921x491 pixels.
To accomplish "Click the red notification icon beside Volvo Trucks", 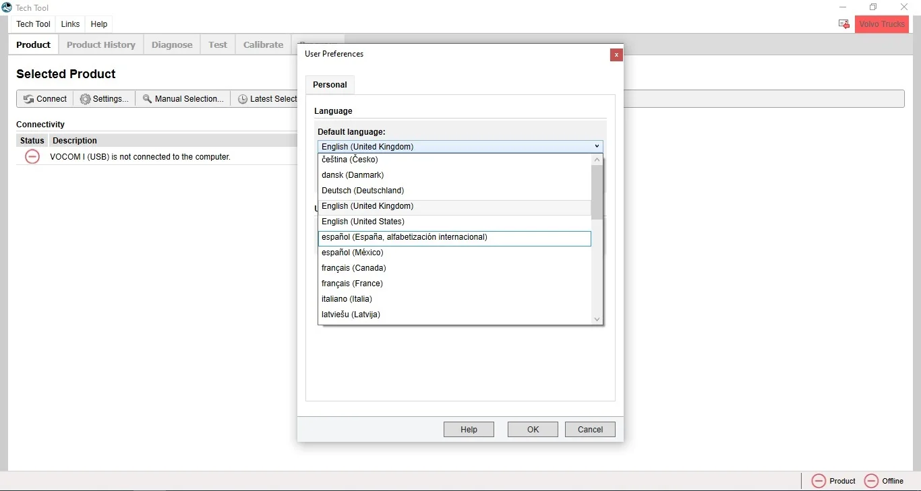I will [x=843, y=24].
